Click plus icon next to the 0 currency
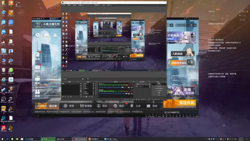250x141 pixels. (x=195, y=25)
